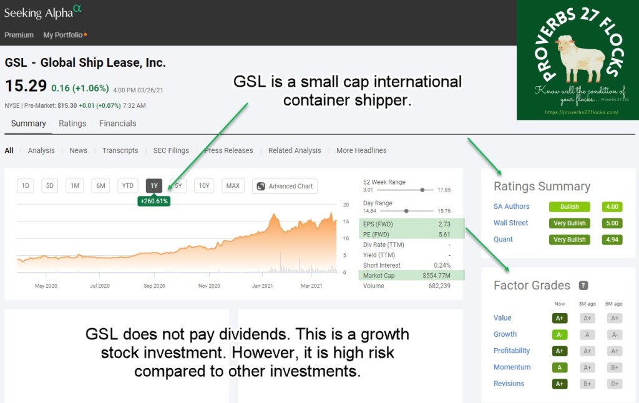Click the Day Range slider marker
Image resolution: width=639 pixels, height=403 pixels.
point(406,211)
